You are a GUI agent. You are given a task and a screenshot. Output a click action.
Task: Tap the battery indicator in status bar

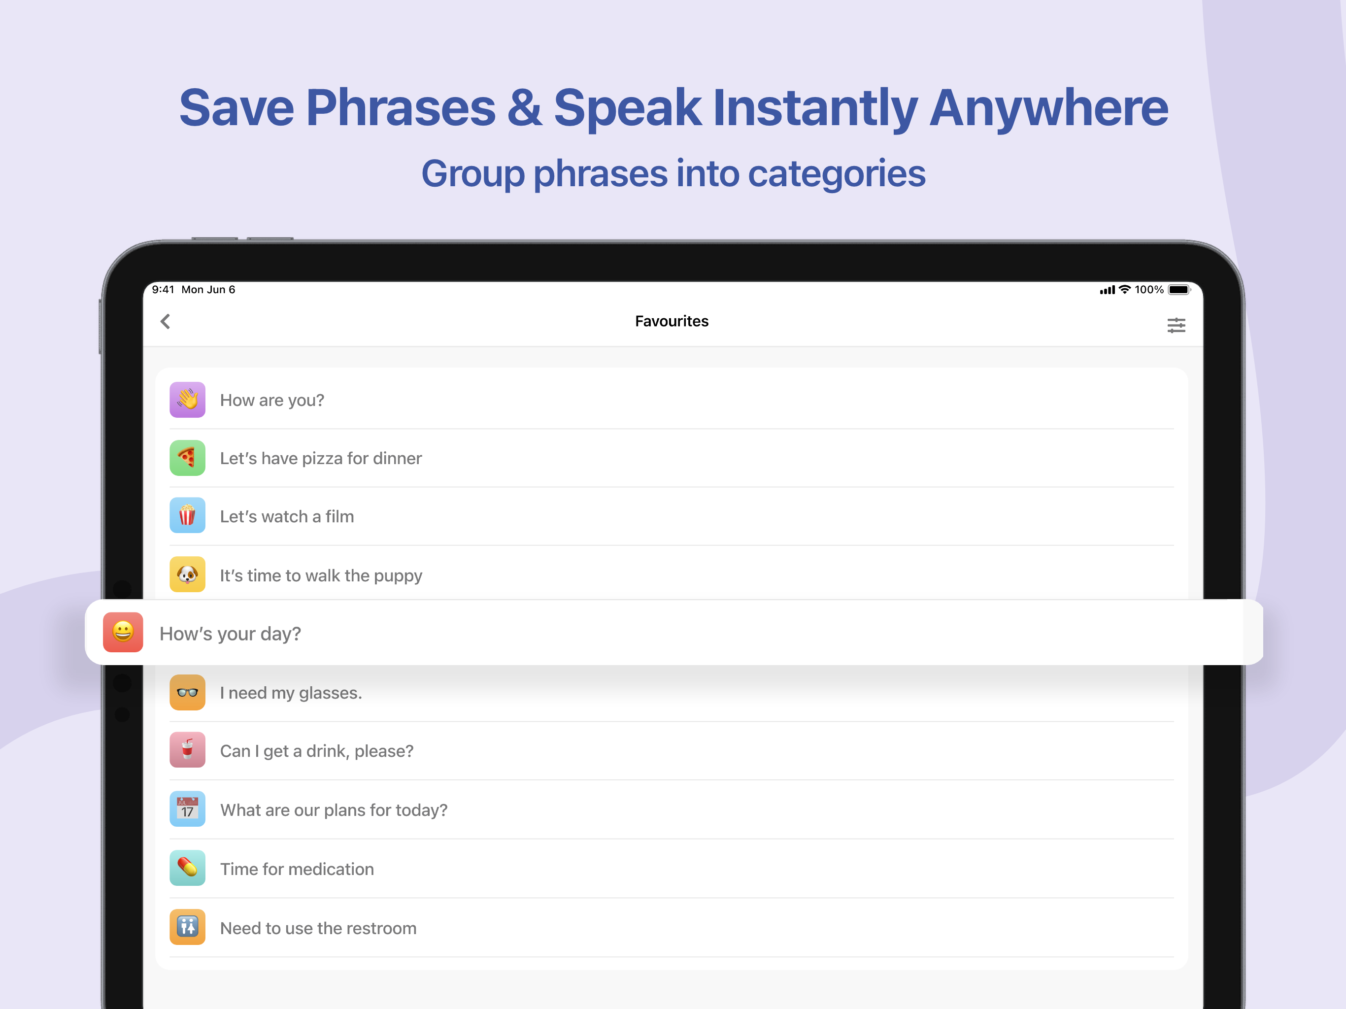(x=1179, y=290)
